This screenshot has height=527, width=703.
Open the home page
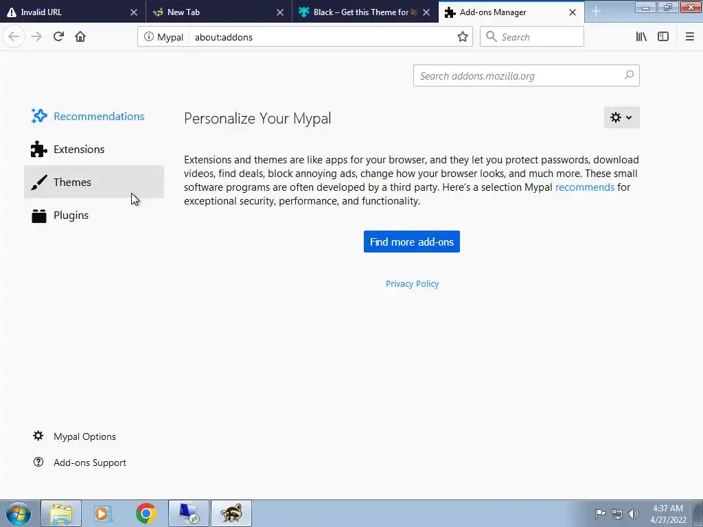tap(80, 37)
